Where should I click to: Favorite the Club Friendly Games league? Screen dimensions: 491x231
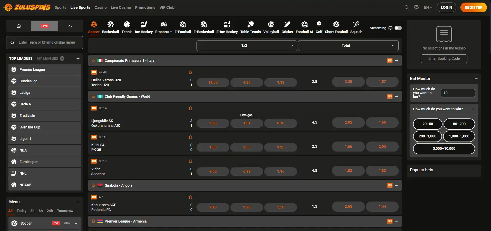click(93, 96)
